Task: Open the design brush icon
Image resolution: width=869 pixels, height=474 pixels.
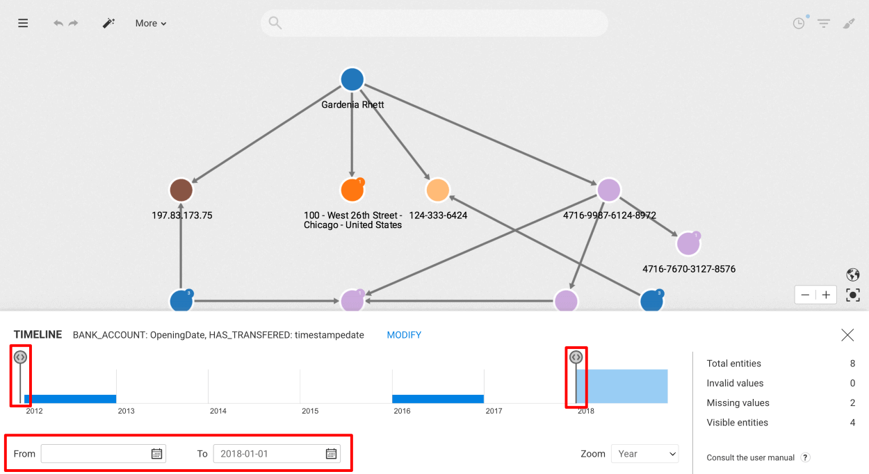Action: [849, 23]
